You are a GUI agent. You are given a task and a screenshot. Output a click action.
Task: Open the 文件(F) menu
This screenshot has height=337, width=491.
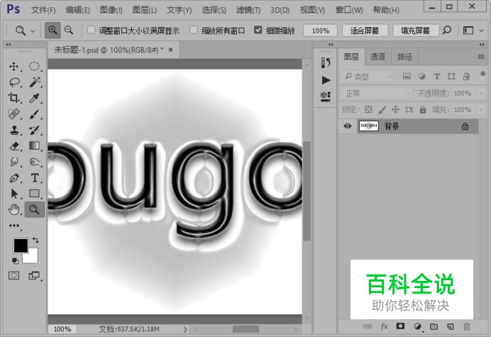43,10
